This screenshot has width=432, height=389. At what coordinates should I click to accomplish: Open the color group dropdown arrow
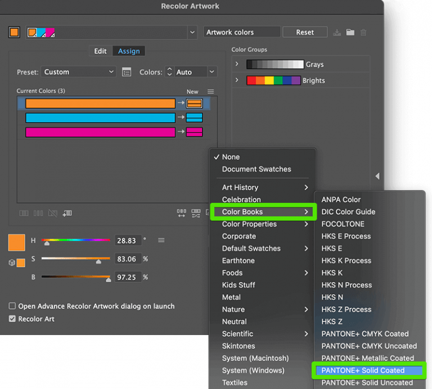point(192,32)
